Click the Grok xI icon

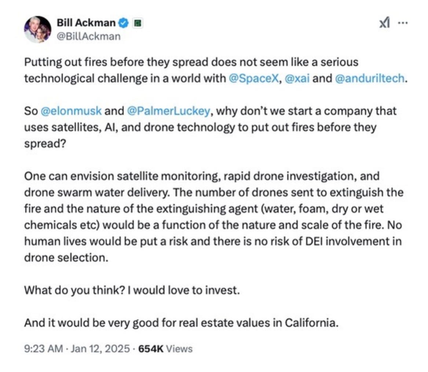click(384, 23)
